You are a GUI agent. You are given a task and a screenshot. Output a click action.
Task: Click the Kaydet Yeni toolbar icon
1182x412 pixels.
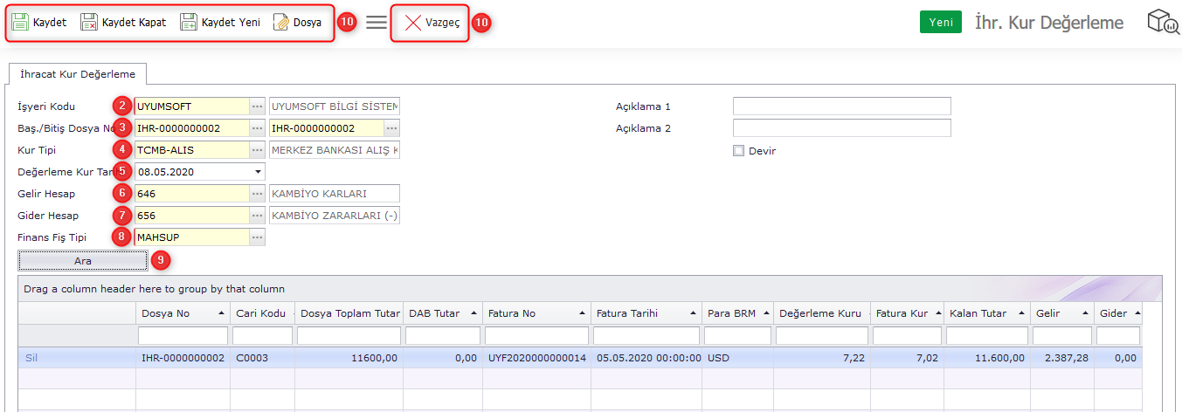click(189, 23)
